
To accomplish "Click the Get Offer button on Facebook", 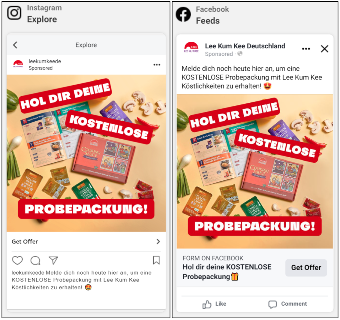I will 306,268.
